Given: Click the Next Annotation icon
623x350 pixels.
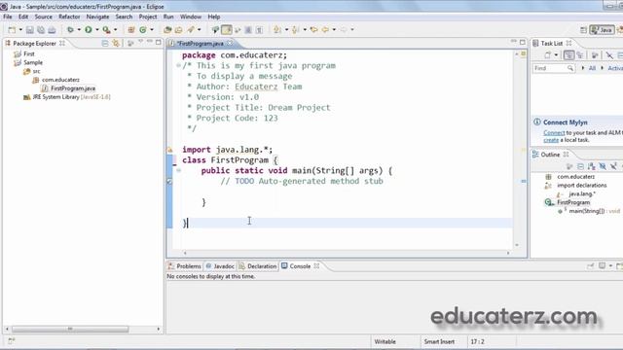Looking at the screenshot, I should coord(277,30).
